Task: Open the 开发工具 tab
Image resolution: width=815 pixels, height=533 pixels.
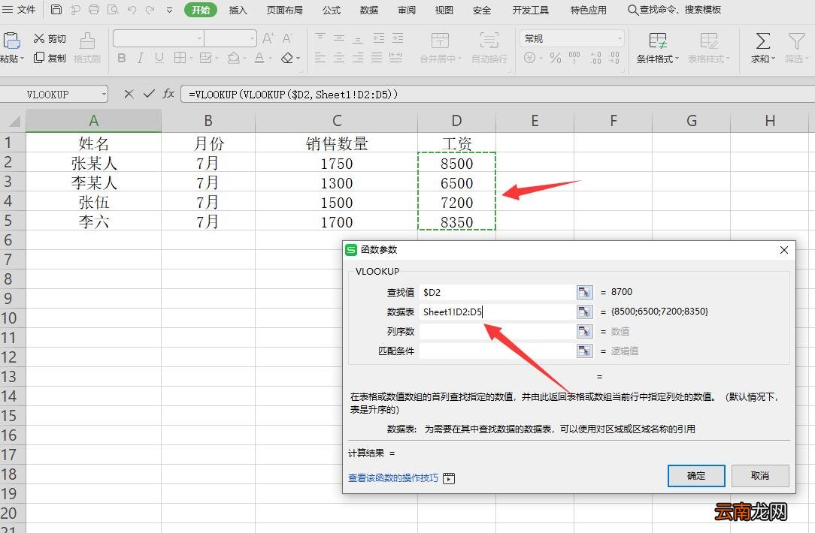Action: pos(530,10)
